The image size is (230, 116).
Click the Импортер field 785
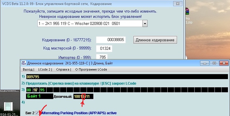coord(102,57)
